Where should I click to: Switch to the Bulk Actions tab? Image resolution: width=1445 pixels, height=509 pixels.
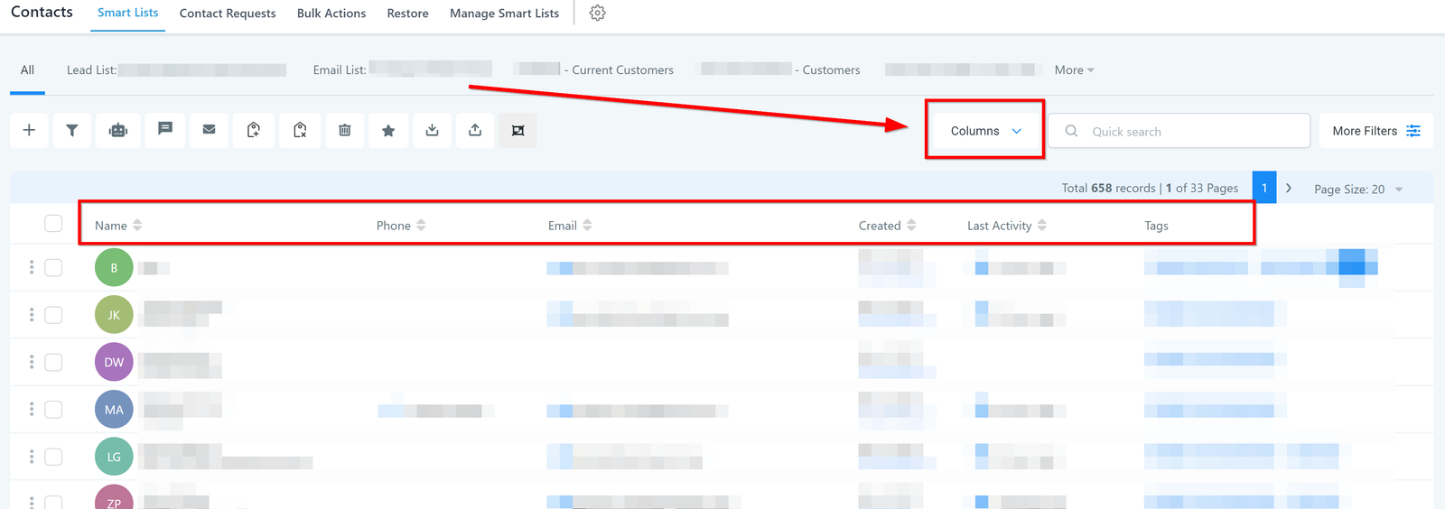tap(331, 14)
